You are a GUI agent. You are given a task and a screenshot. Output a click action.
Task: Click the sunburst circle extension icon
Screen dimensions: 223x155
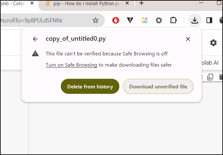point(159,20)
